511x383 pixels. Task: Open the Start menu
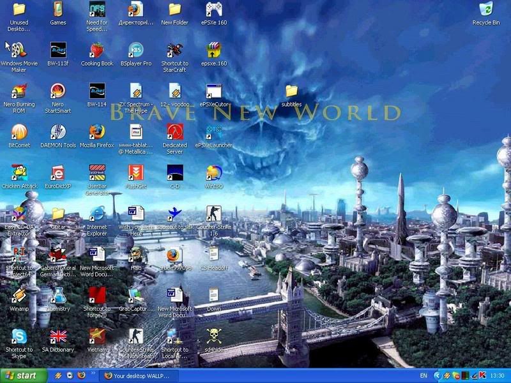click(24, 376)
